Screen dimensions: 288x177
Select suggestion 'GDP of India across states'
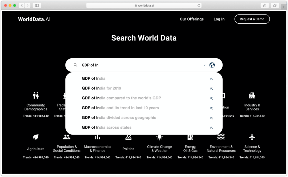pos(106,127)
